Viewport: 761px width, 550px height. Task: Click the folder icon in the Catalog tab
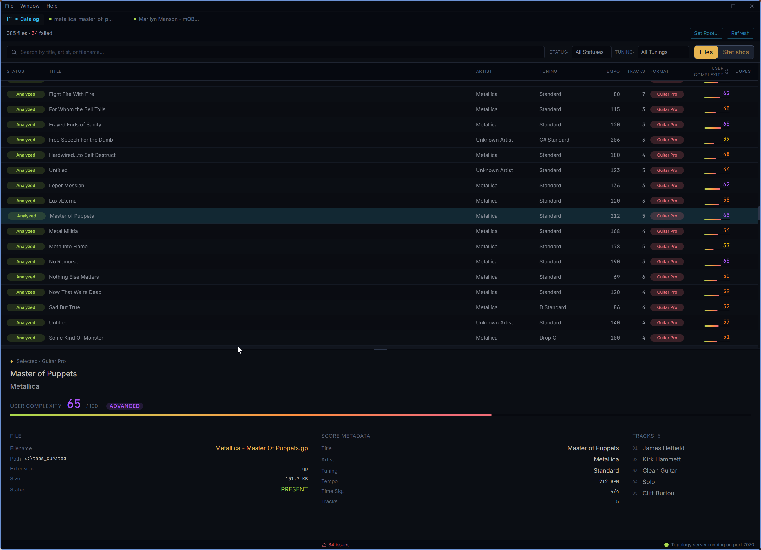10,19
